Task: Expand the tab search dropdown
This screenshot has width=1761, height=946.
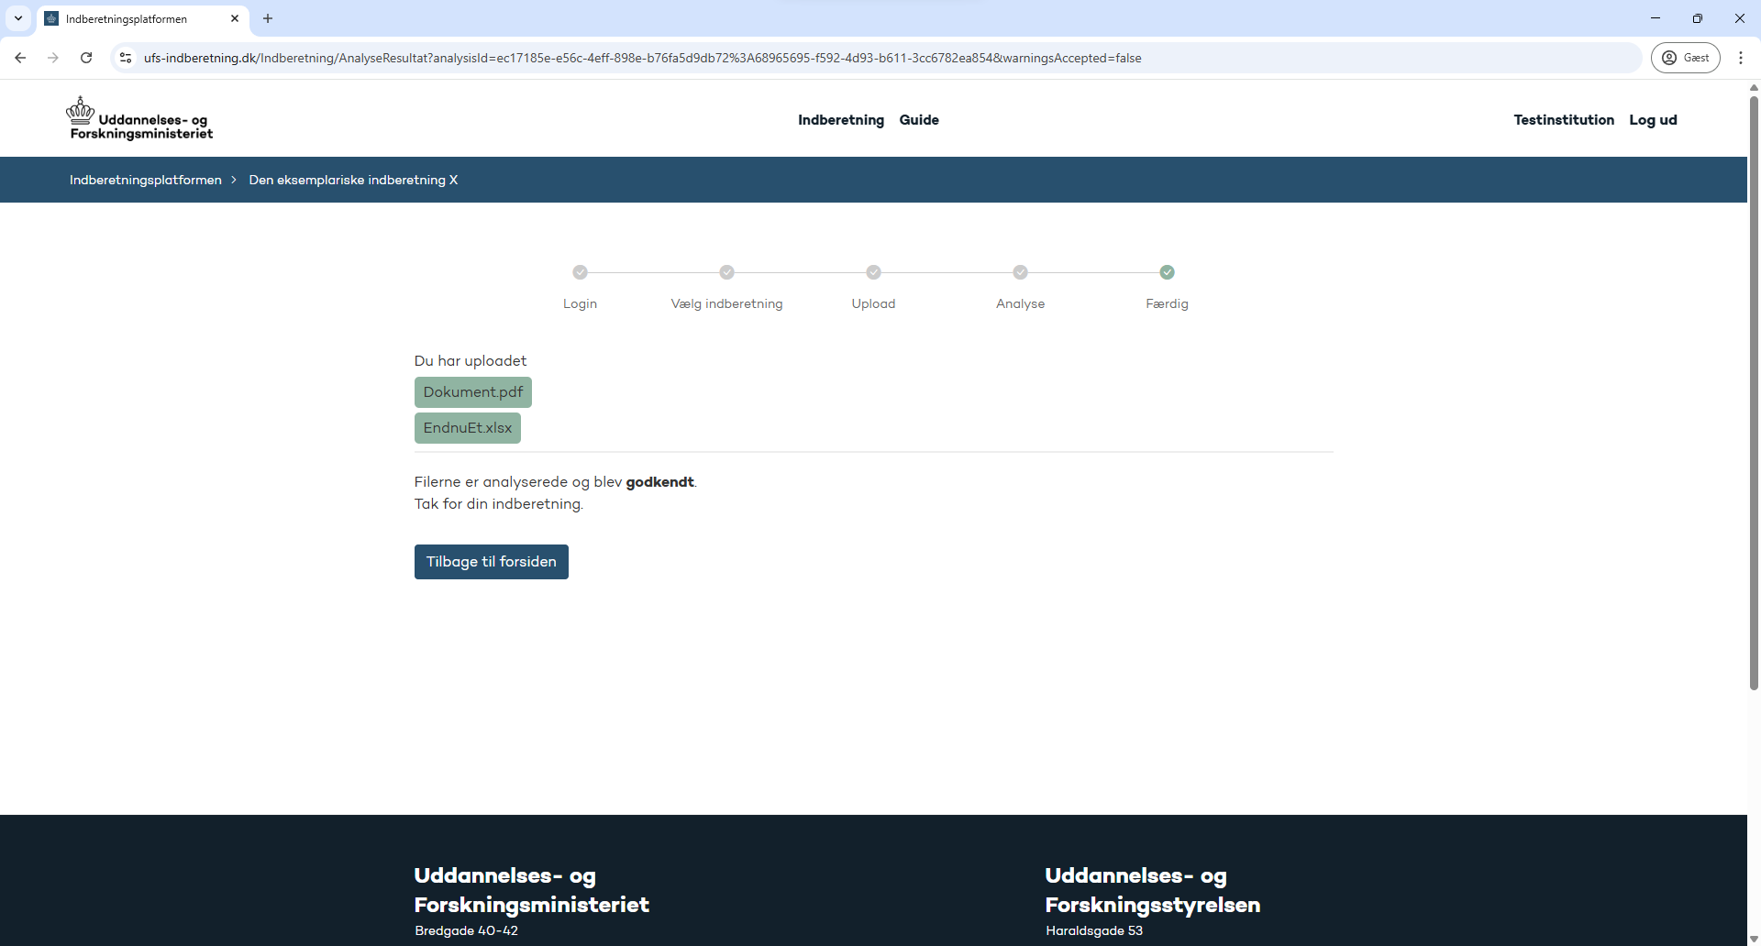Action: click(18, 18)
